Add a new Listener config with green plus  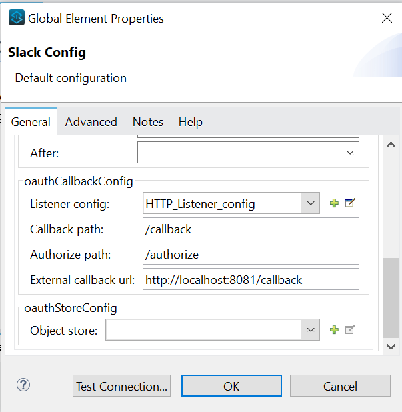click(x=335, y=203)
